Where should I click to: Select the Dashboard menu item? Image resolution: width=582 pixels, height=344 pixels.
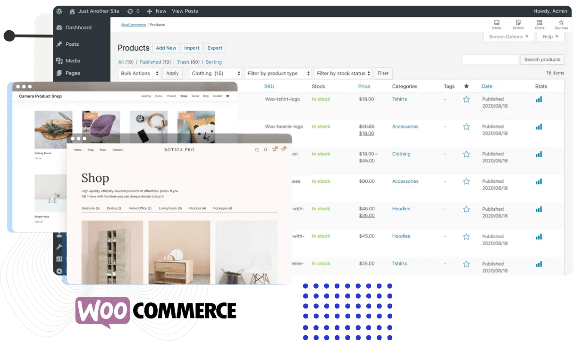click(78, 27)
